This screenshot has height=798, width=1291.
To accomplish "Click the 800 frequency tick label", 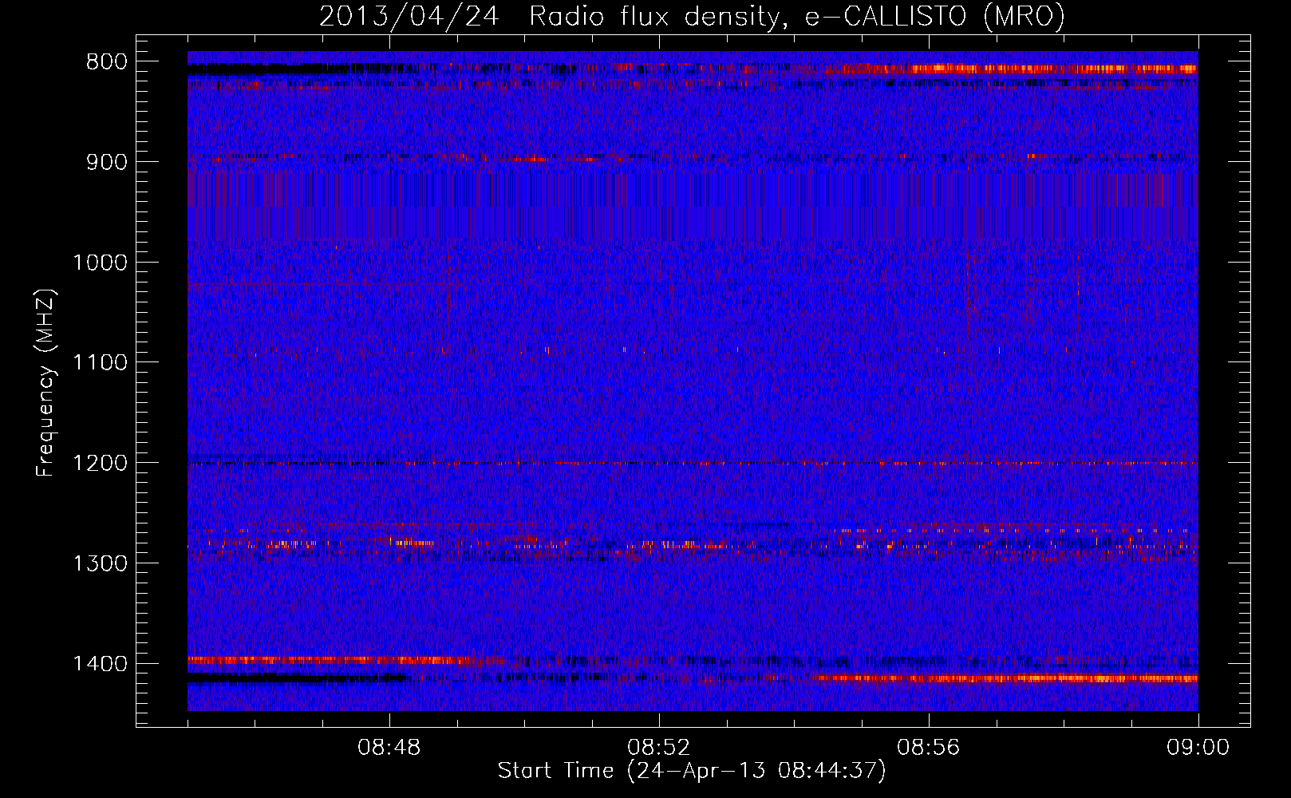I will point(107,62).
